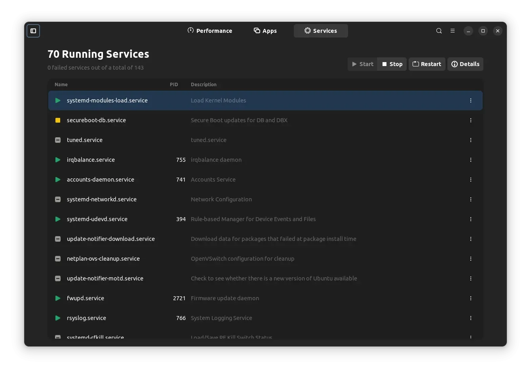This screenshot has height=373, width=531.
Task: Sort by the PID column header
Action: pos(174,85)
